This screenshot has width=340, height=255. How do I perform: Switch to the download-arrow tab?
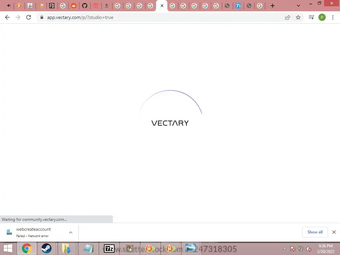pos(107,6)
